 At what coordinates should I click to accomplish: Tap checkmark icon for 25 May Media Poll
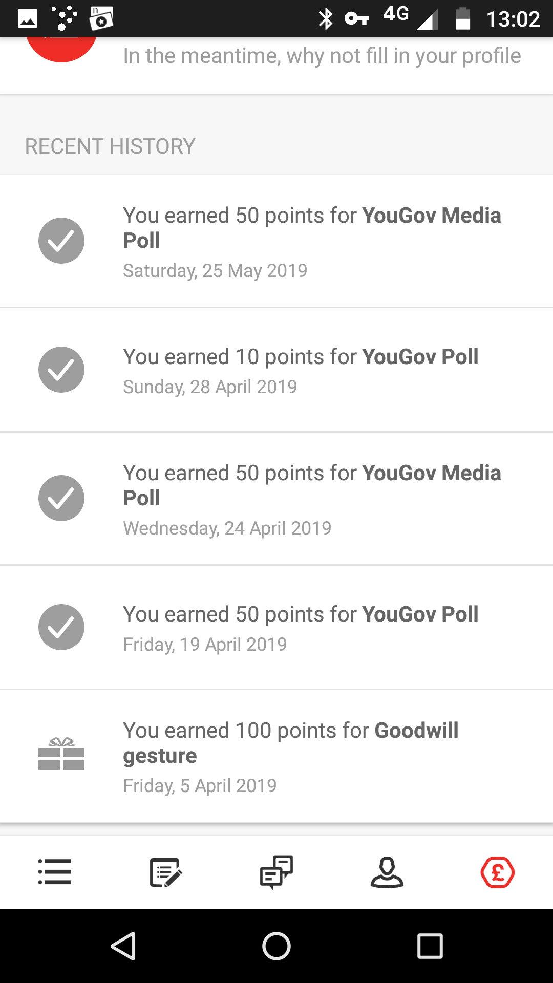click(61, 241)
